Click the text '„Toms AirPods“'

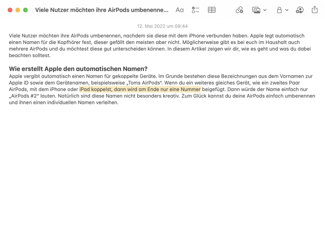click(x=145, y=83)
